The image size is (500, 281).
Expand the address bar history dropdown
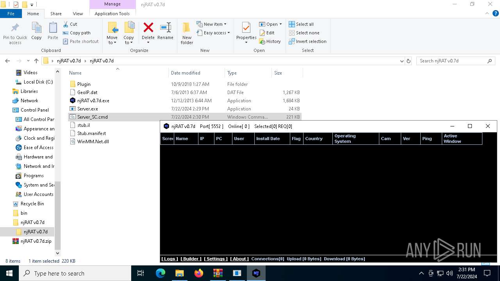402,61
